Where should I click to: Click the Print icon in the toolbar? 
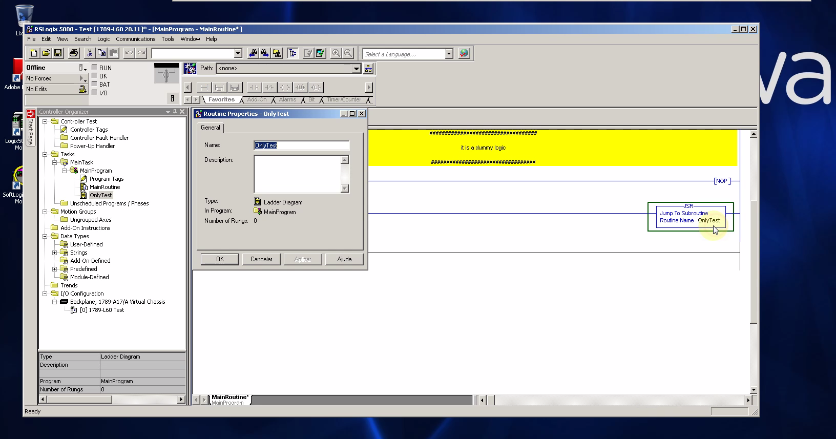coord(73,53)
